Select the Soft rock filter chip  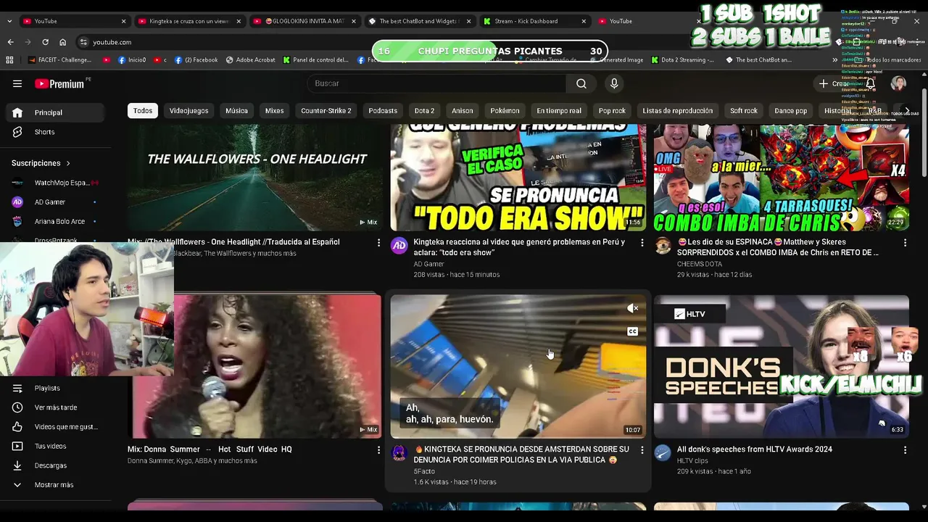coord(744,111)
